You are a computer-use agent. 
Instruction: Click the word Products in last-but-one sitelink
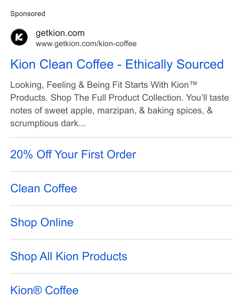105,256
